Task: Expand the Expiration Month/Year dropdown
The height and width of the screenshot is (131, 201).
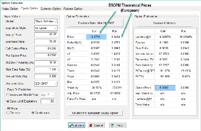Action: 53,95
